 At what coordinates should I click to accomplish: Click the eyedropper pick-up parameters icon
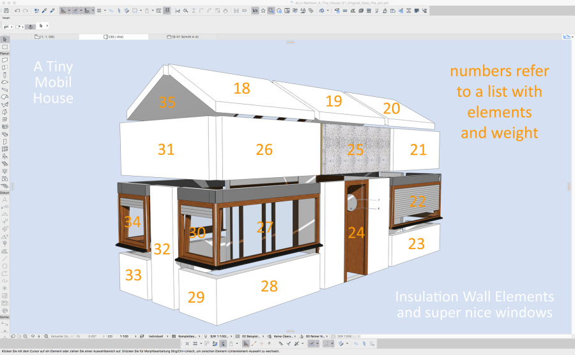point(44,11)
